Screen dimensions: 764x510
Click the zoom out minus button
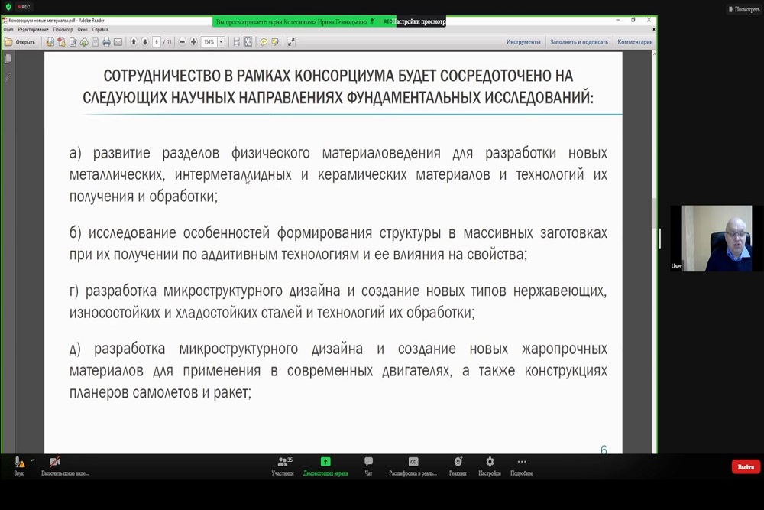pos(183,42)
